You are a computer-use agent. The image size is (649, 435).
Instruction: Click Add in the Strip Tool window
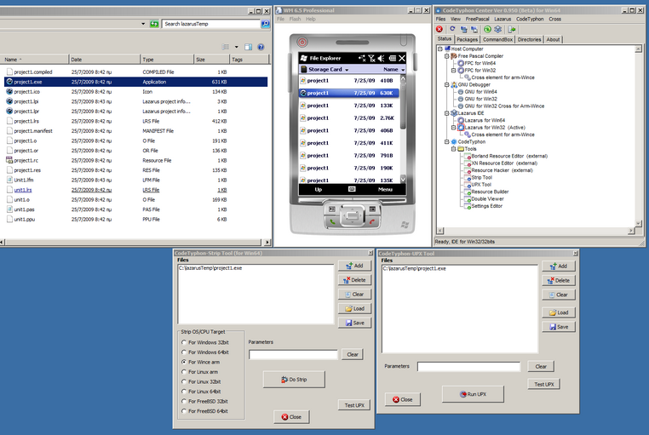354,266
